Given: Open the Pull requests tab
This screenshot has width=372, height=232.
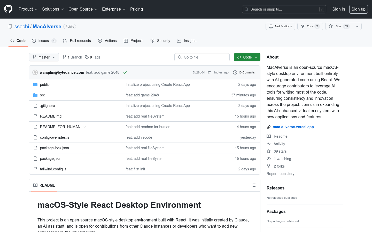Looking at the screenshot, I should coord(77,41).
